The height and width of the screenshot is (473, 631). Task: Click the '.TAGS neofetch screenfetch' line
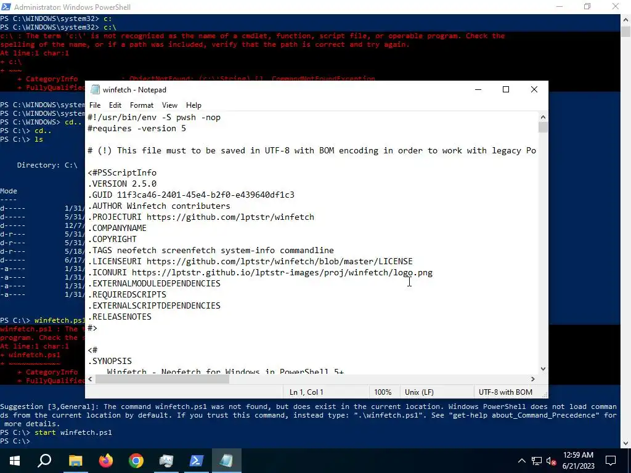pyautogui.click(x=211, y=250)
